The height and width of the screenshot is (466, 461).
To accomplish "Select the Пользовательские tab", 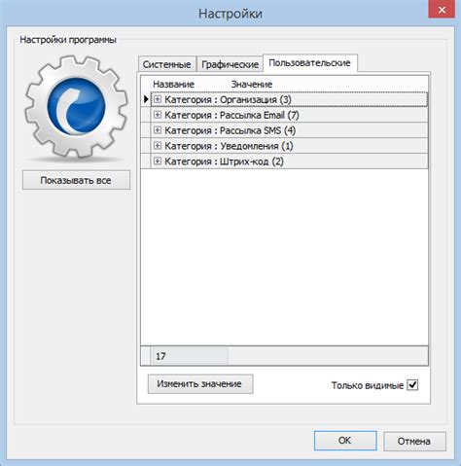I will [310, 63].
